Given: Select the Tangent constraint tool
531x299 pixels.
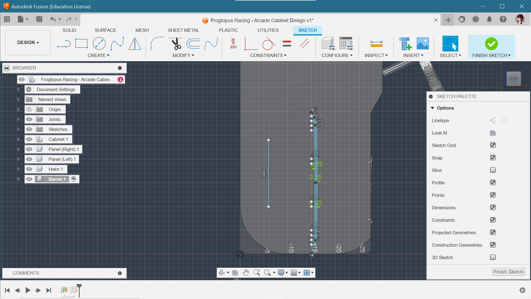Looking at the screenshot, I should pos(268,44).
